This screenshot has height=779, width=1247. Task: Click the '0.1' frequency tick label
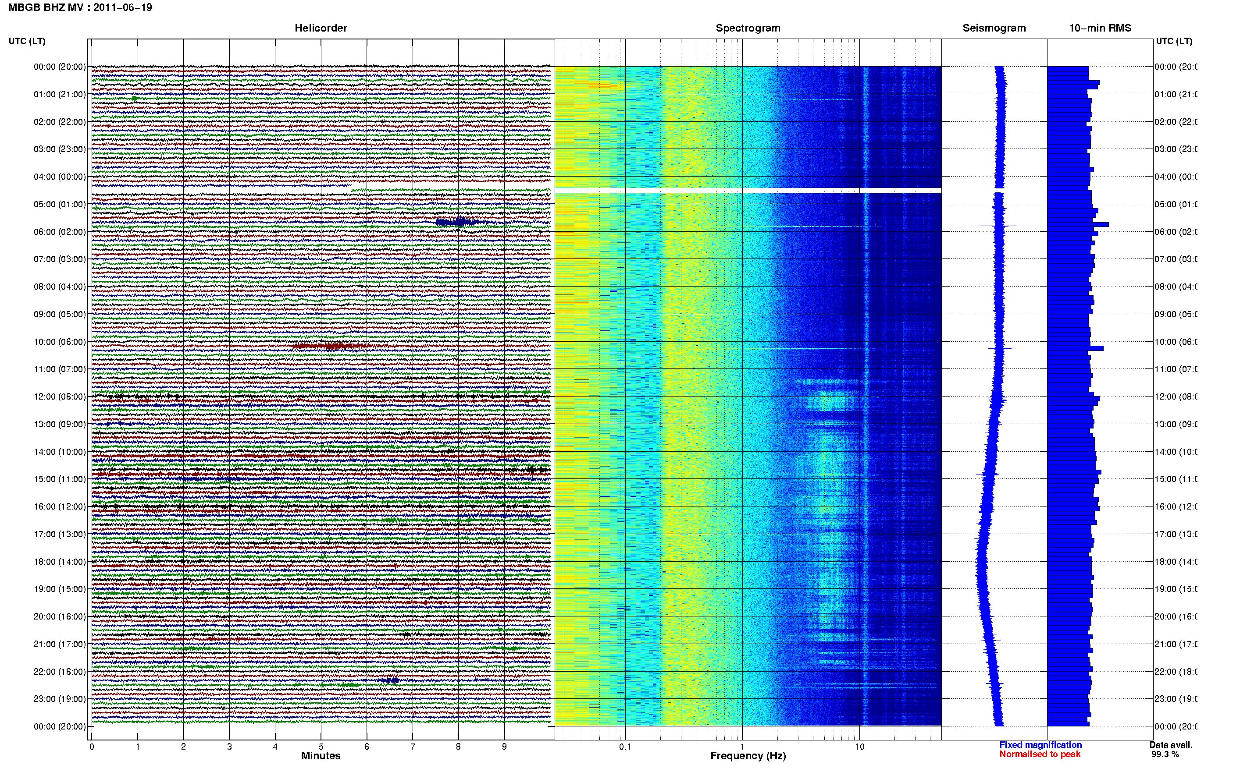coord(625,747)
